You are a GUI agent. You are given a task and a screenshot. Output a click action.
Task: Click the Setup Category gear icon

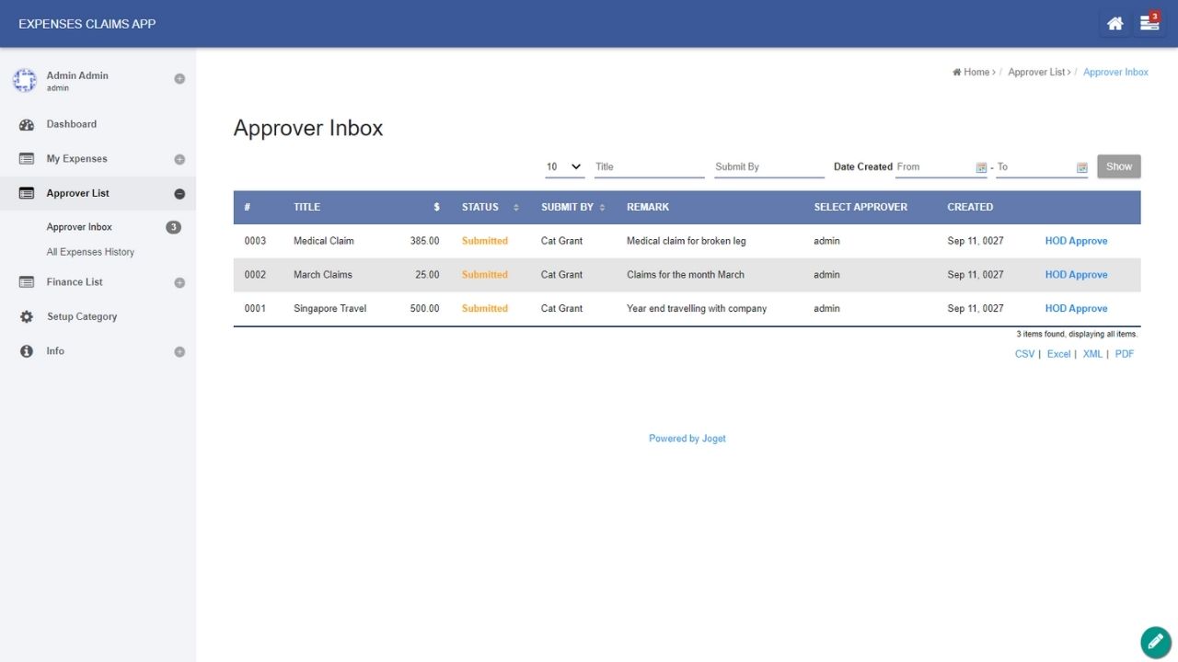27,316
